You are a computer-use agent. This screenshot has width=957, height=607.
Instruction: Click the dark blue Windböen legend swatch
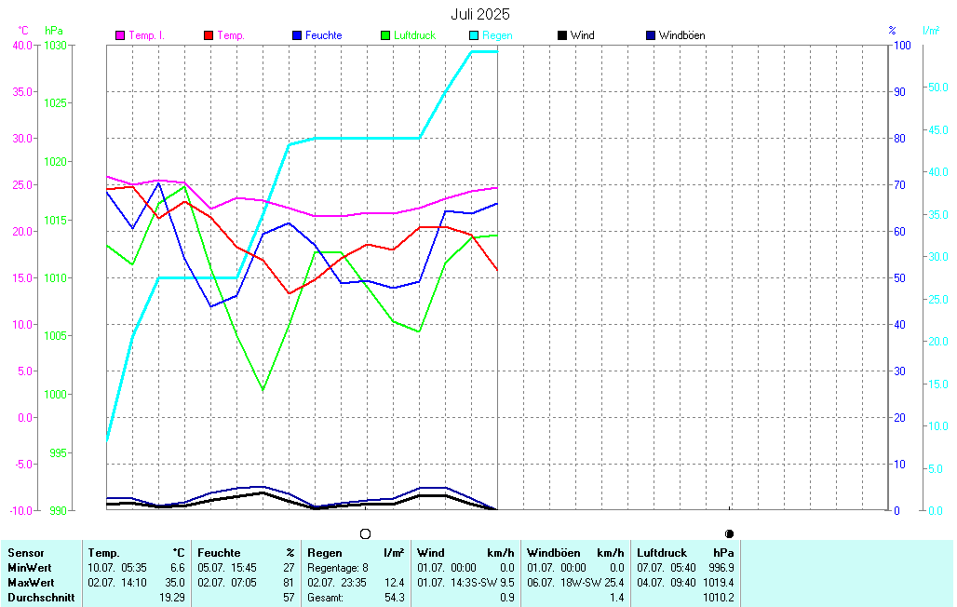[651, 35]
